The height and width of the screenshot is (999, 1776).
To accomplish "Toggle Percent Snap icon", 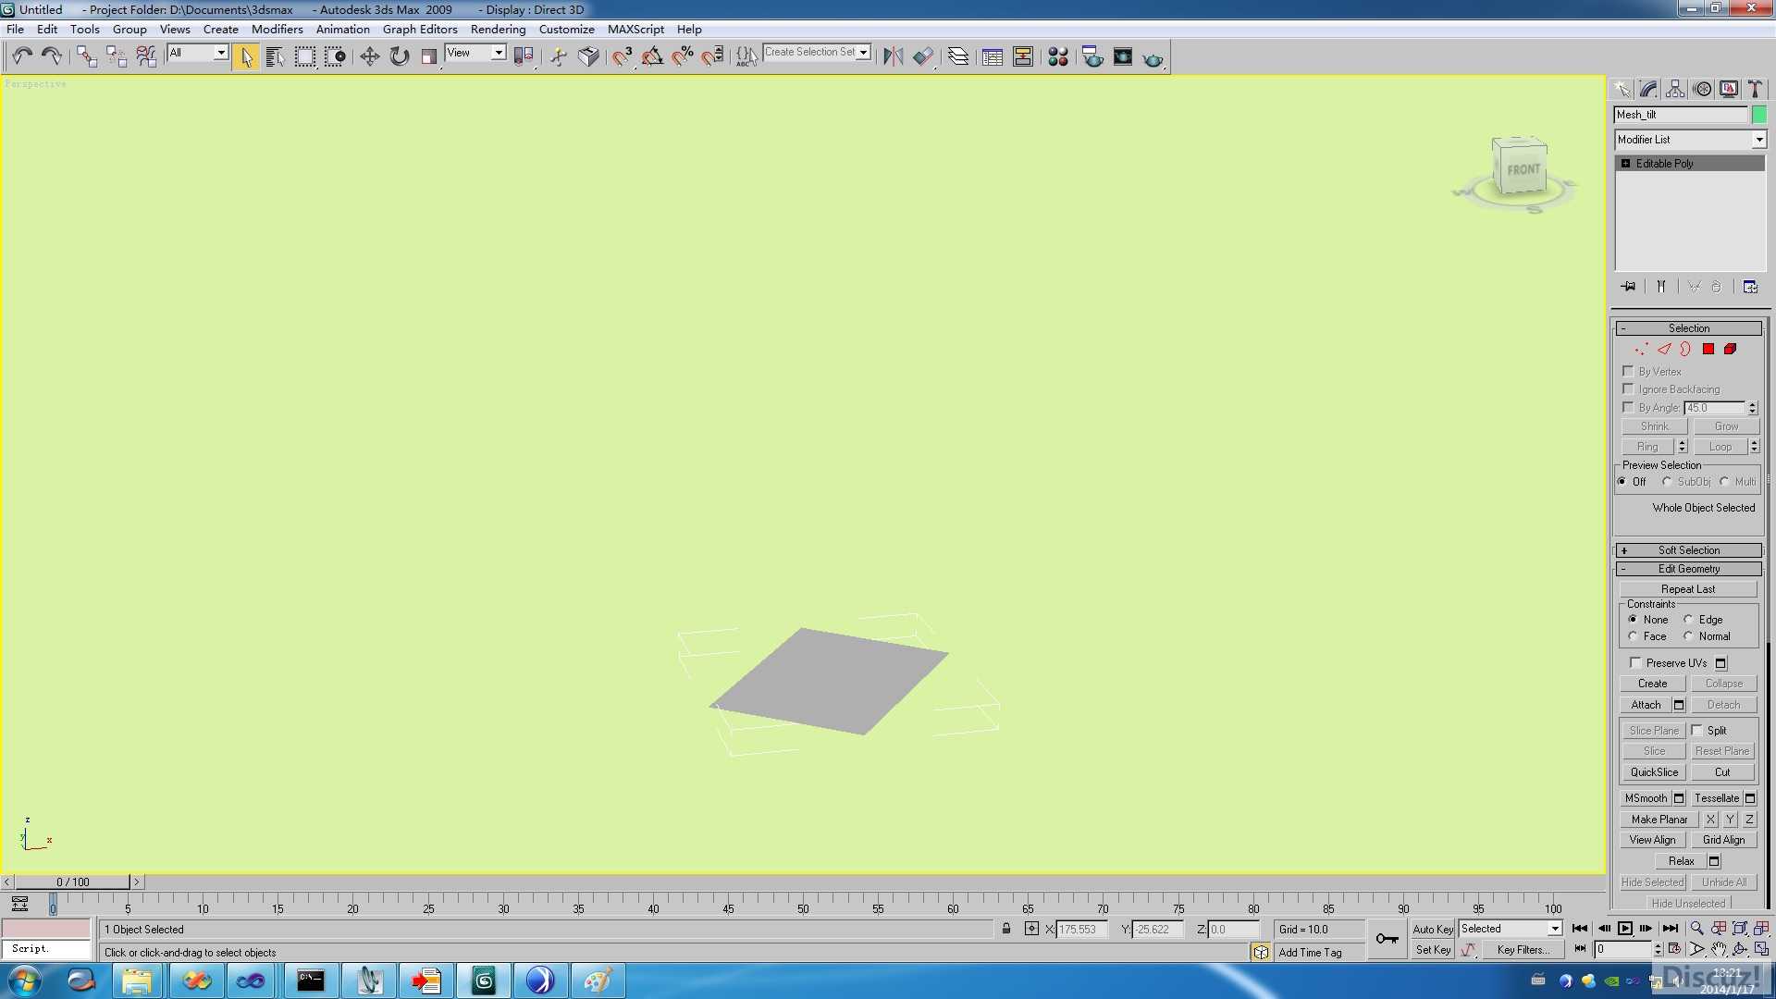I will (x=683, y=57).
